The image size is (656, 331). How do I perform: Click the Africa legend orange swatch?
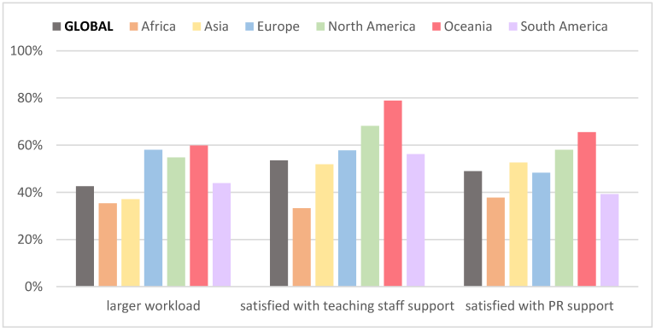133,26
